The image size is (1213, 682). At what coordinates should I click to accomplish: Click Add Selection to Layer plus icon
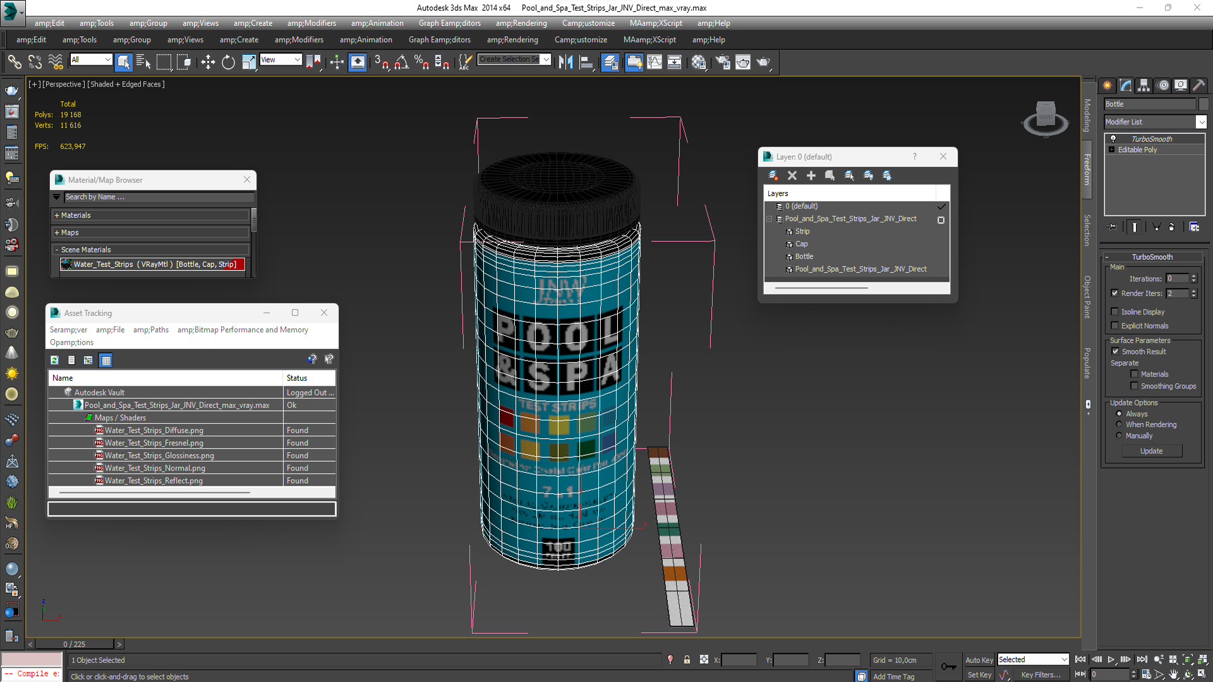click(811, 176)
